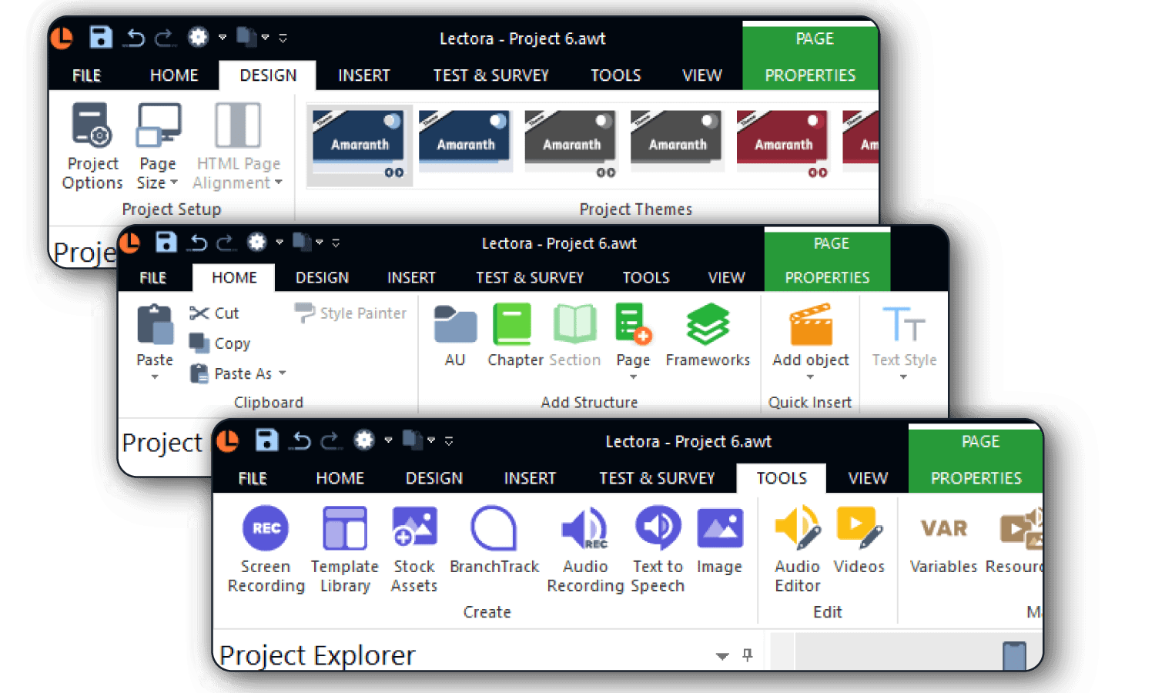The width and height of the screenshot is (1155, 693).
Task: Undo in the Home window quick toolbar
Action: pos(198,243)
